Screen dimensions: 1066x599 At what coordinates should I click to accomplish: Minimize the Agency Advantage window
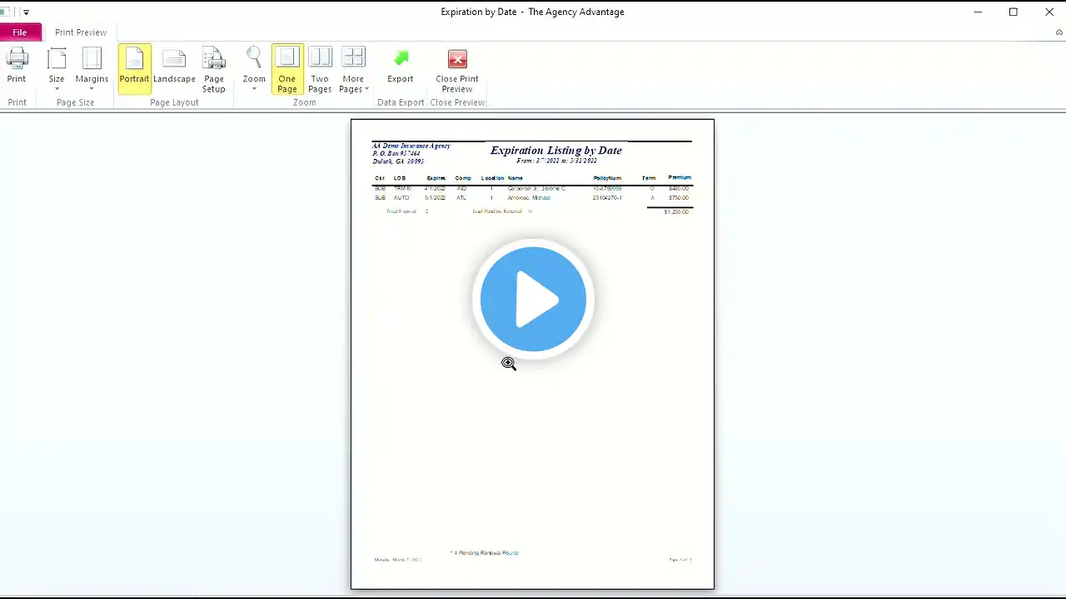pos(978,12)
